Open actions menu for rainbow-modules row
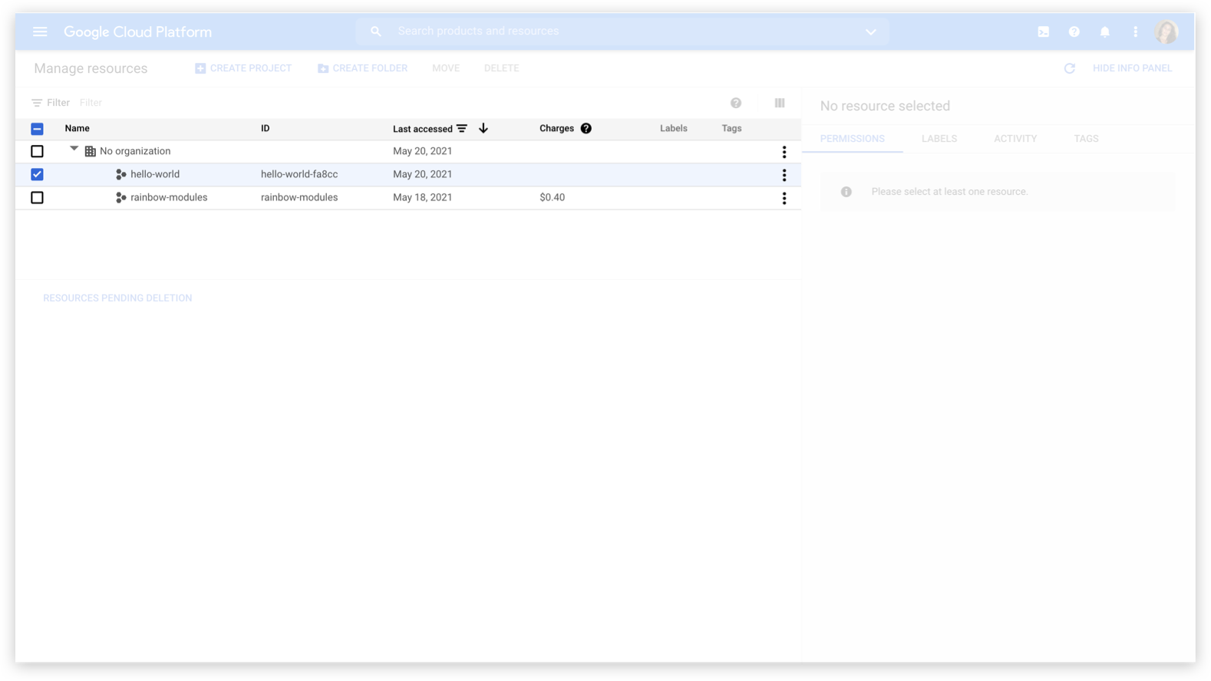The height and width of the screenshot is (681, 1211). (x=784, y=198)
